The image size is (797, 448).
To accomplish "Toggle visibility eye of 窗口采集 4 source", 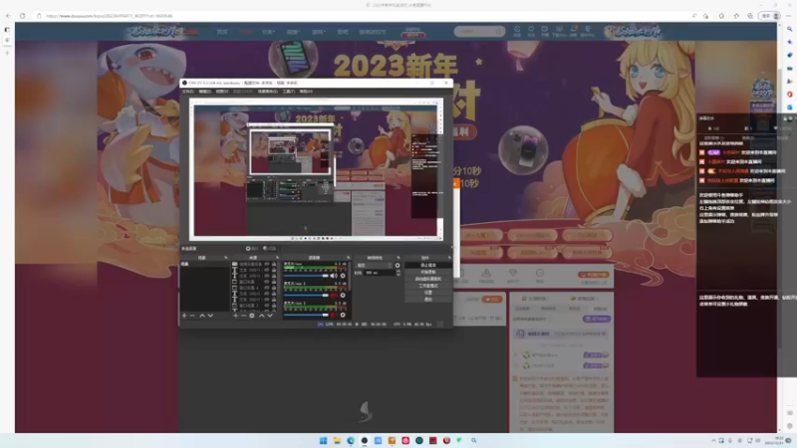I will click(267, 288).
